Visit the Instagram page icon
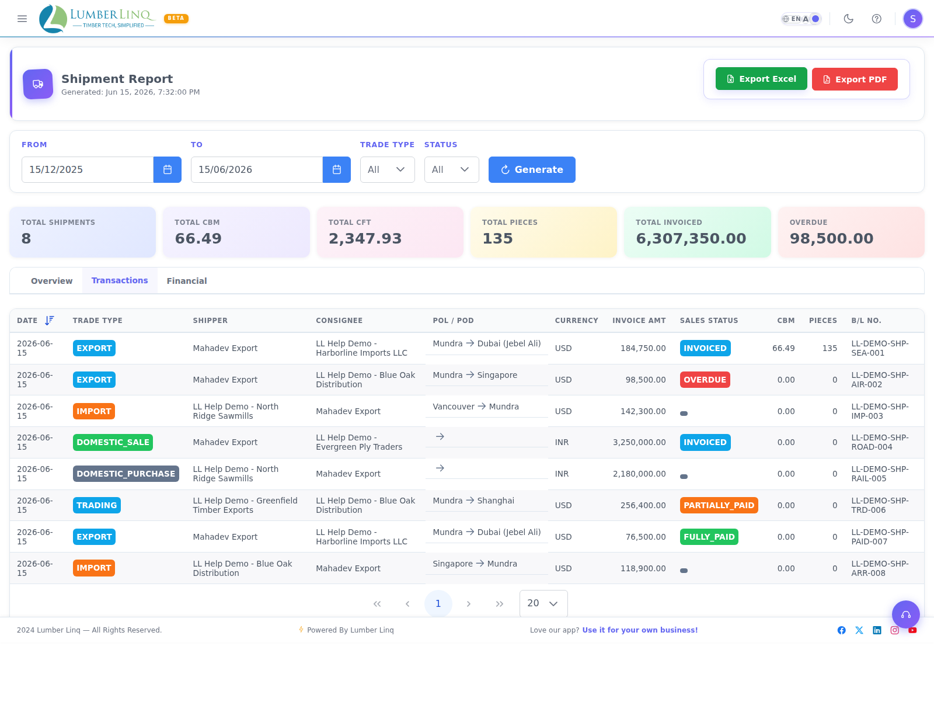Screen dimensions: 934x705 click(895, 630)
